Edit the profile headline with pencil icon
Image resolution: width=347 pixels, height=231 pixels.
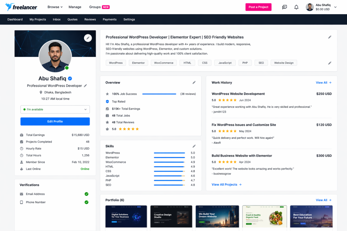pos(330,37)
